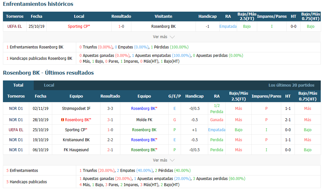Click 'Rosenborg BK - Últimos resultados' heading

coord(48,73)
